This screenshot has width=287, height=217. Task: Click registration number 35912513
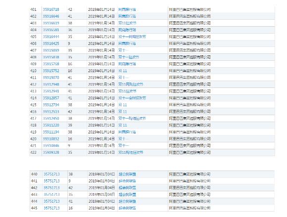pyautogui.click(x=51, y=112)
